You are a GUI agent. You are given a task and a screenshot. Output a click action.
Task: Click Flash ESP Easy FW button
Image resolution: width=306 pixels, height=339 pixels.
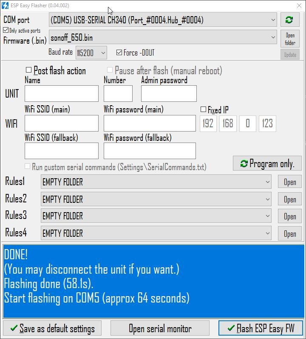point(260,328)
